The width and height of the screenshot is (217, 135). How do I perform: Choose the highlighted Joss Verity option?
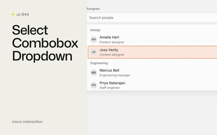[152, 52]
